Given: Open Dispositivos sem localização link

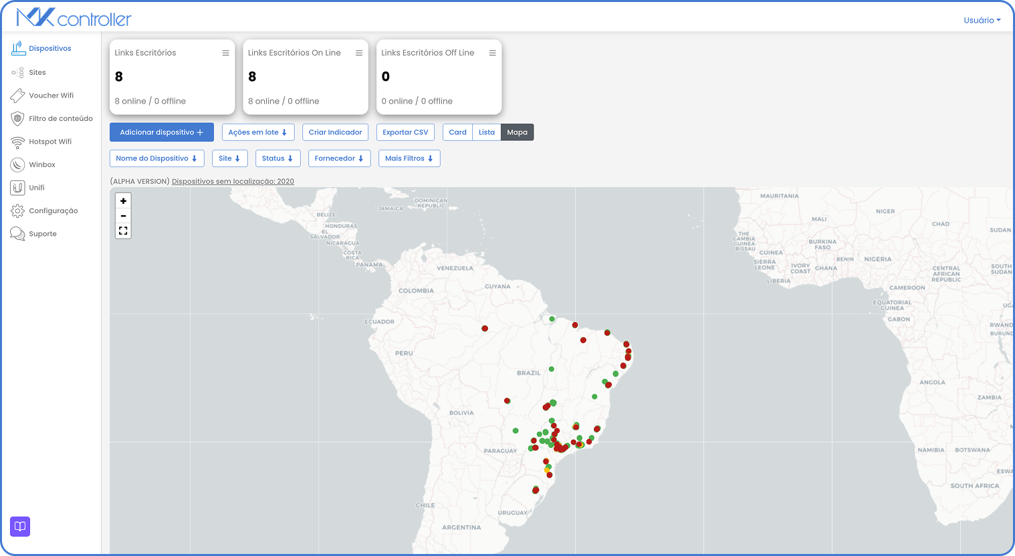Looking at the screenshot, I should pyautogui.click(x=233, y=180).
